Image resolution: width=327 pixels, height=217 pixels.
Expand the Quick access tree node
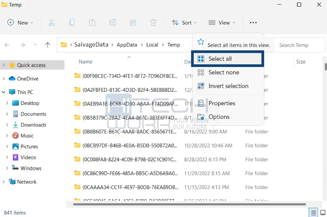point(4,65)
